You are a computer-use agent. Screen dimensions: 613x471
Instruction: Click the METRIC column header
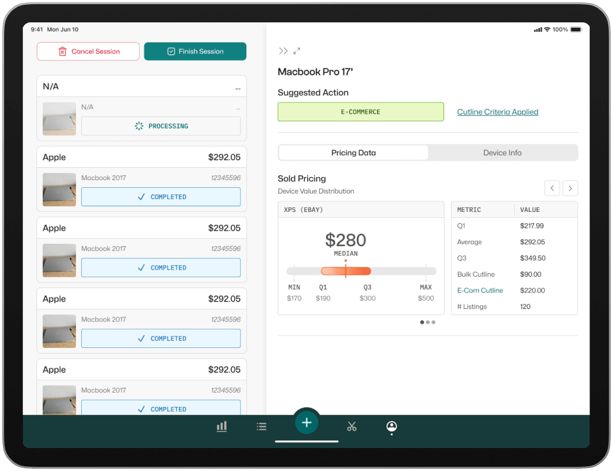click(x=469, y=210)
